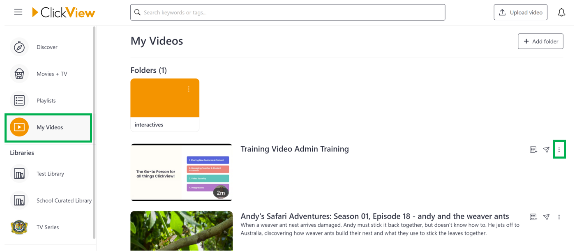This screenshot has height=251, width=577.
Task: Play the Andy's Safari Adventures thumbnail
Action: tap(182, 231)
